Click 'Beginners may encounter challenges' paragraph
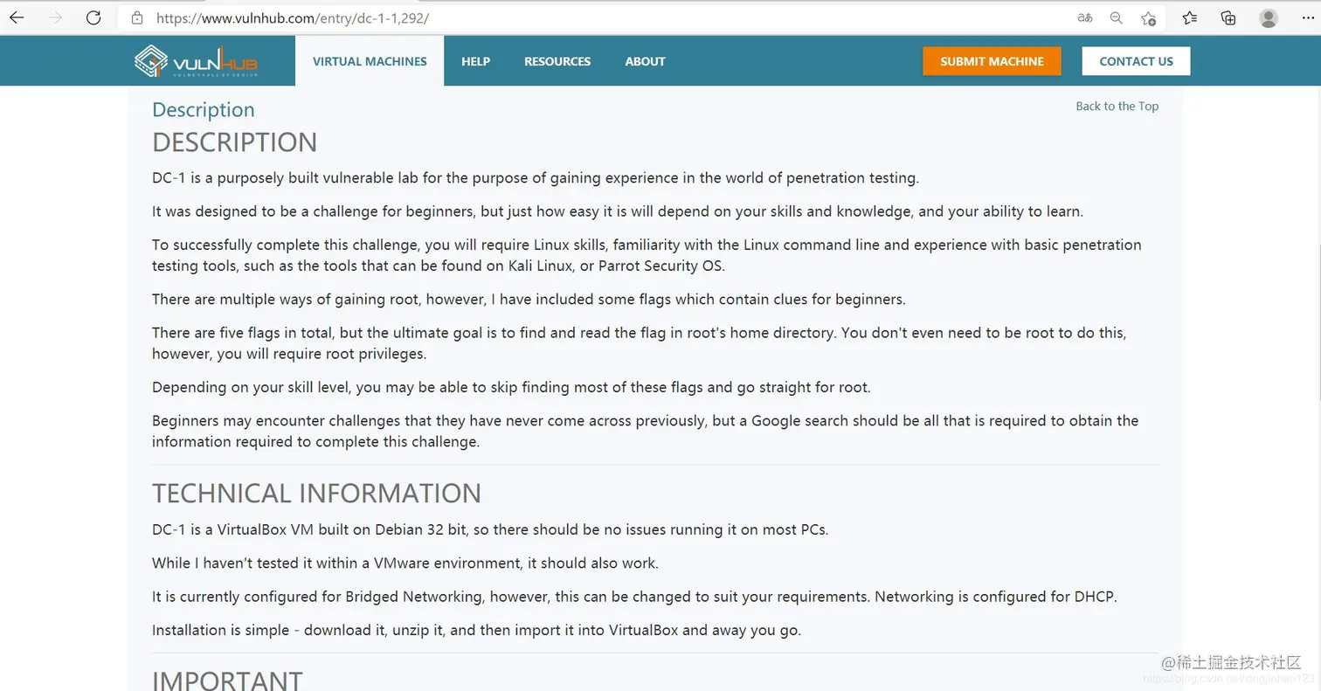Screen dimensions: 1321x691 click(x=646, y=431)
